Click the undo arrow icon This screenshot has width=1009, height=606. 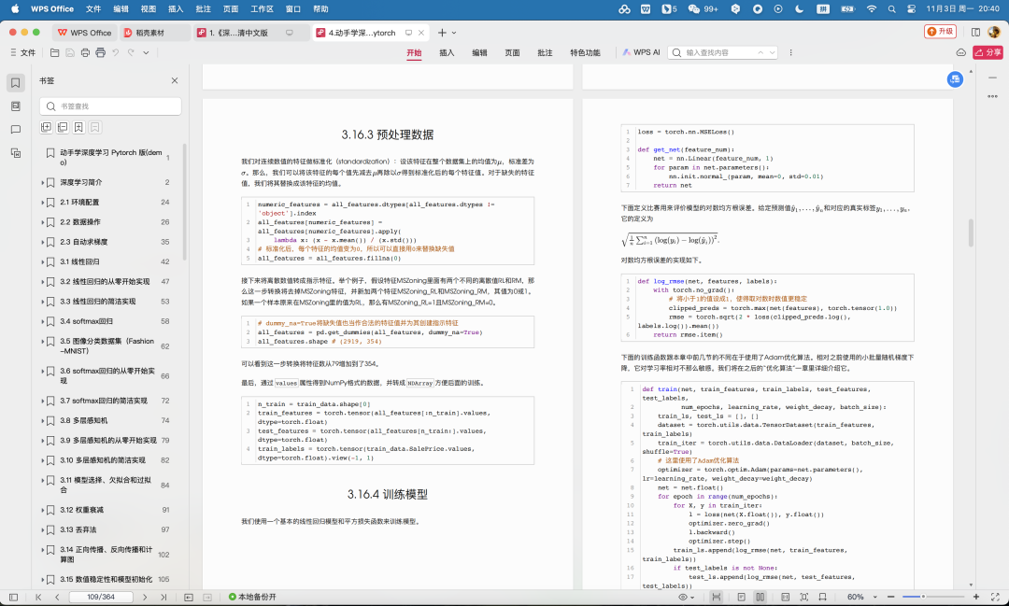[x=116, y=52]
